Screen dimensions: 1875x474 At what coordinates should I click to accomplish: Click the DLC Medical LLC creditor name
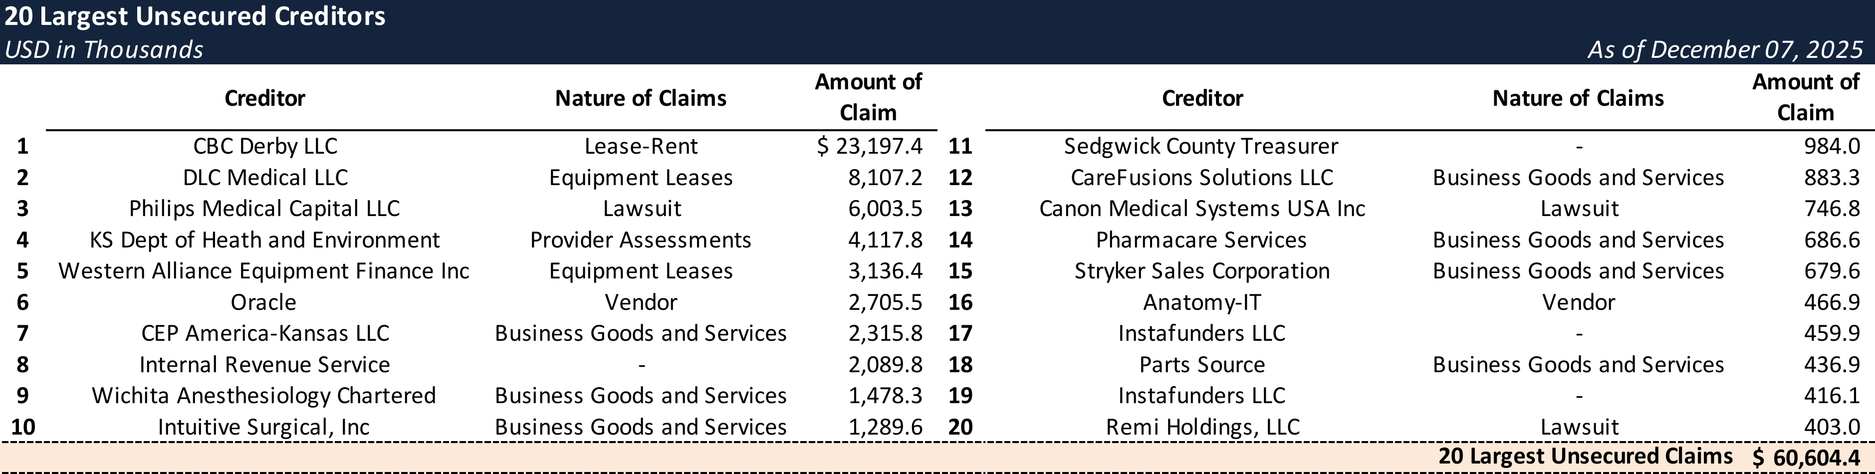[x=265, y=178]
